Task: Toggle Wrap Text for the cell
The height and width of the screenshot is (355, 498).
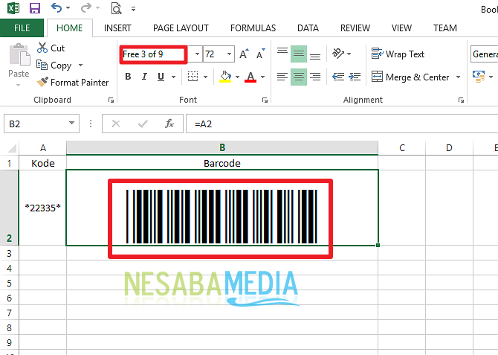Action: 398,54
